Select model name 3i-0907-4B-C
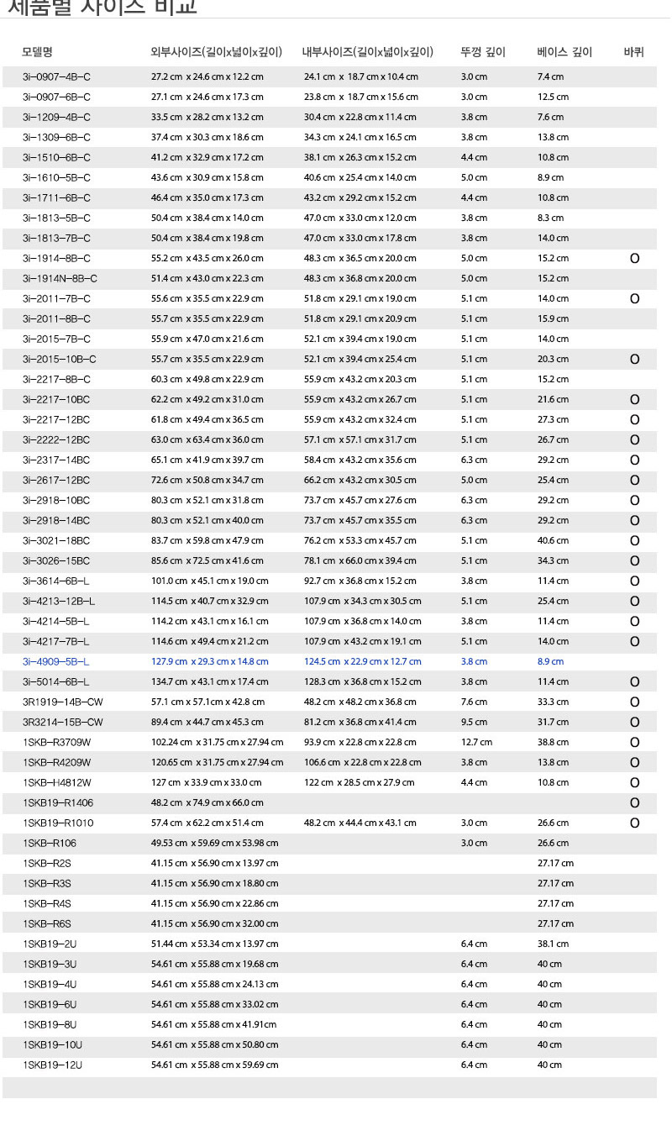Viewport: 672px width, 1136px height. coord(56,77)
